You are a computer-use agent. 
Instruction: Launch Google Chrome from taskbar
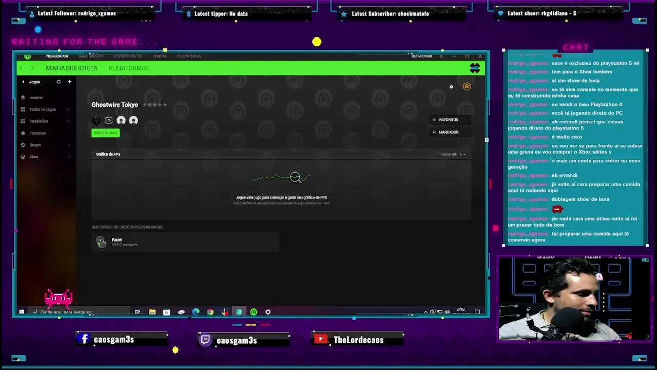210,311
